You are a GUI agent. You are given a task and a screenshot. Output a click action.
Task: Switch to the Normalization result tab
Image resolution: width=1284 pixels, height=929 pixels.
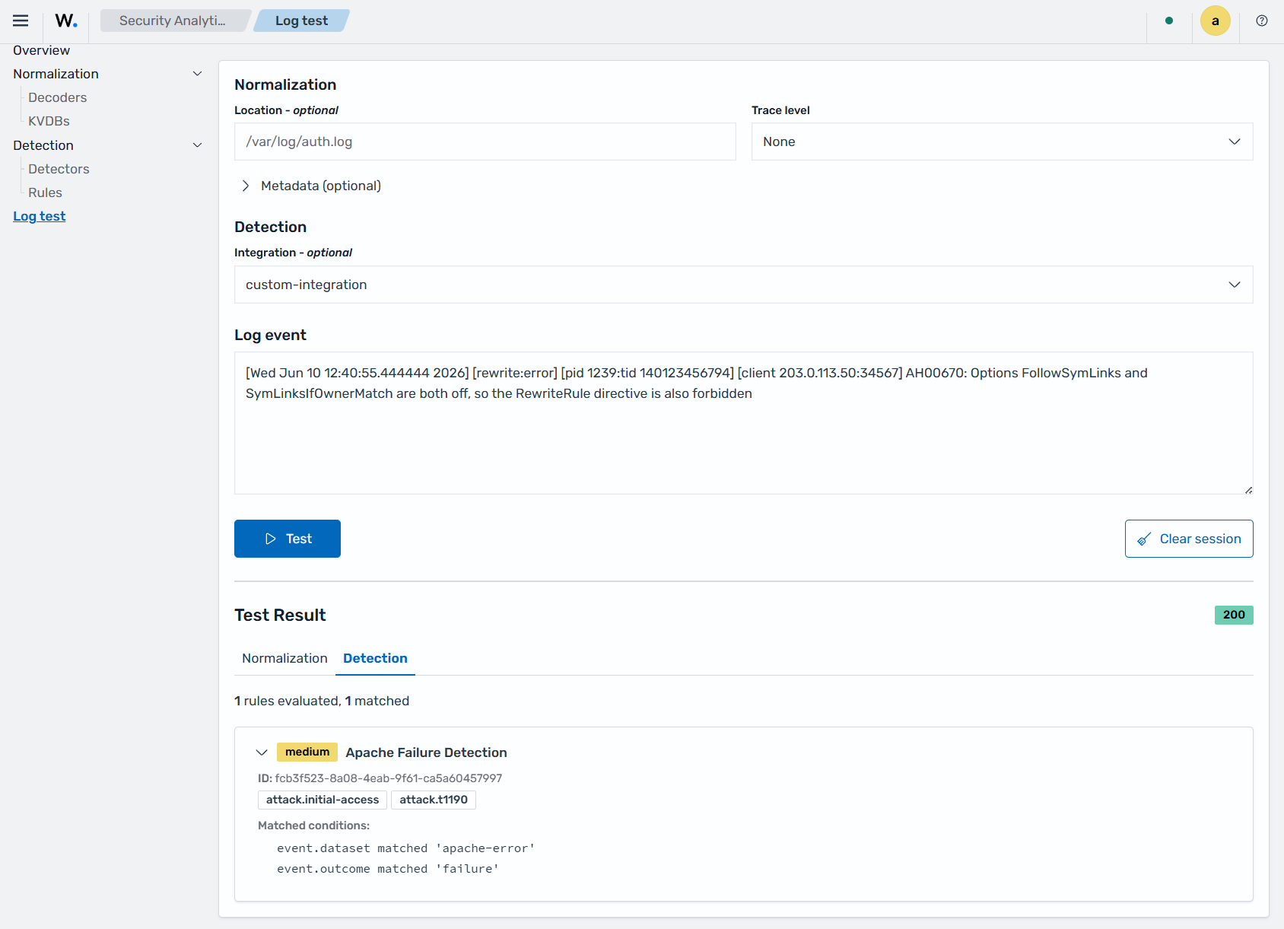[x=284, y=658]
